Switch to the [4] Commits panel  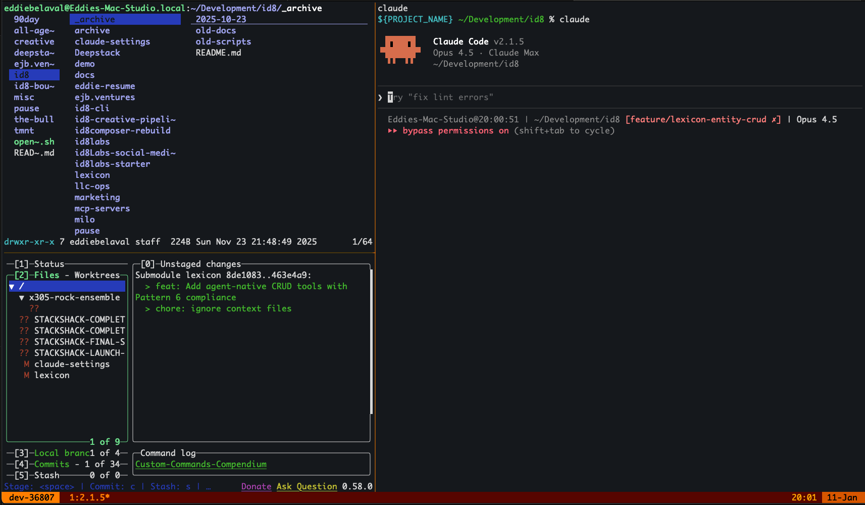click(x=52, y=464)
